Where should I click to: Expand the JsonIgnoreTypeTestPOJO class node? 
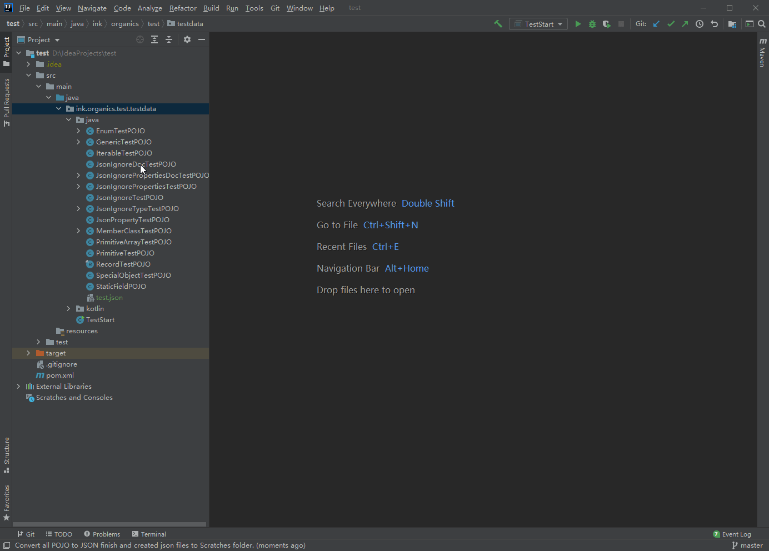point(78,208)
